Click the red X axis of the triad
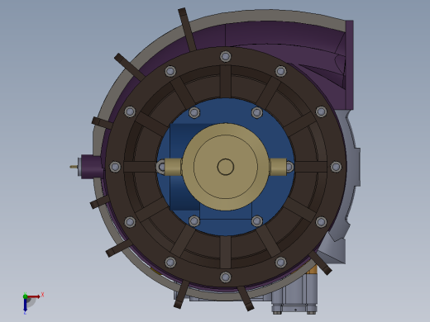Image resolution: width=430 pixels, height=322 pixels. point(34,296)
